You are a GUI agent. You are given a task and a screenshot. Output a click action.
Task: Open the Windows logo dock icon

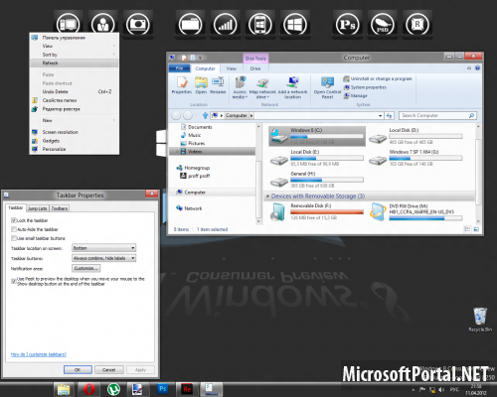(x=295, y=24)
